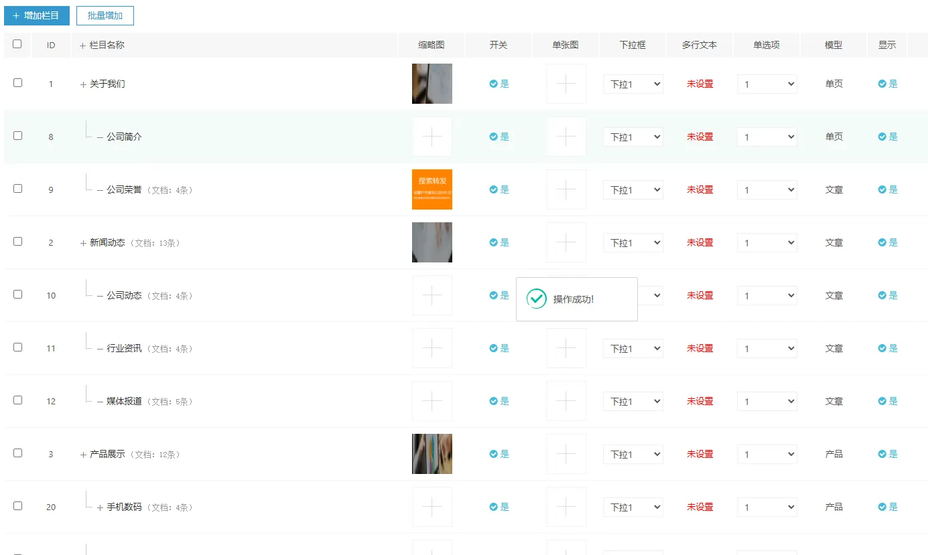The width and height of the screenshot is (928, 555).
Task: Open 下拉框 dropdown in 关于我们 row
Action: tap(633, 84)
